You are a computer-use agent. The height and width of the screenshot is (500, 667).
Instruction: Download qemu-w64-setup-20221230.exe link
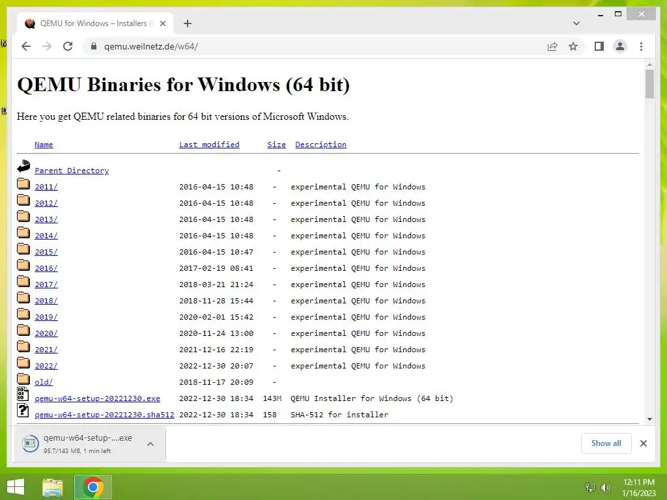[x=98, y=398]
